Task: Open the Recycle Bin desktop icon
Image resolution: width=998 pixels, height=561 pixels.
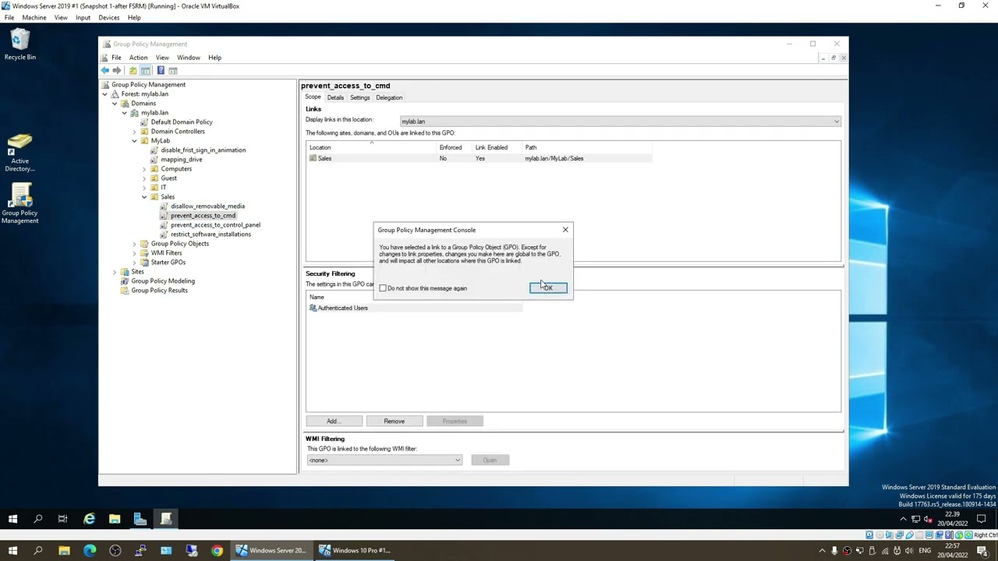Action: point(20,45)
